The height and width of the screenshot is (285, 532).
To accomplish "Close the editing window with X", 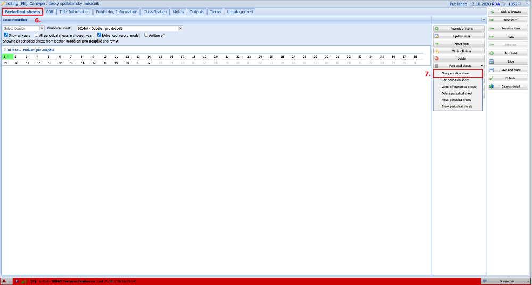I will point(528,3).
